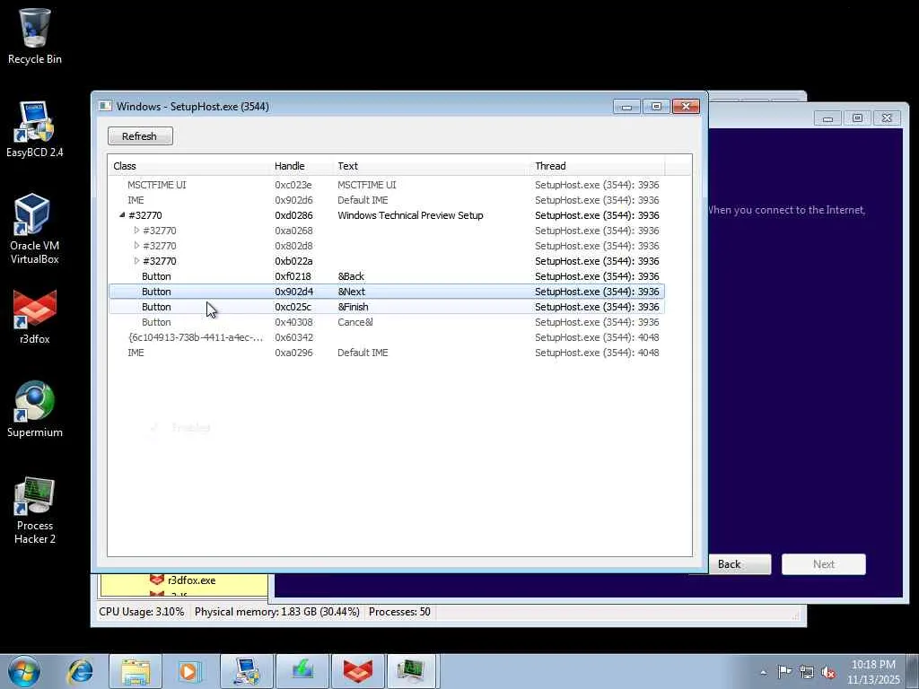Open the Action Center flag icon

tap(784, 672)
